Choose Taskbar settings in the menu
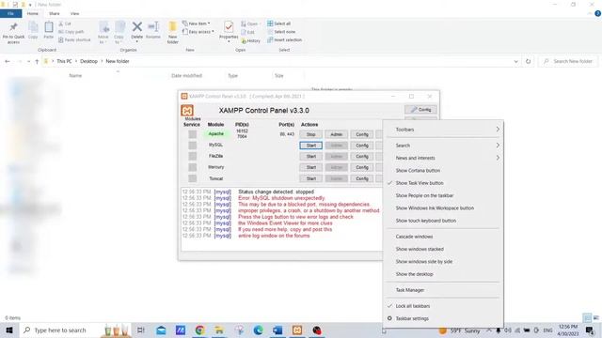This screenshot has width=602, height=338. click(443, 318)
